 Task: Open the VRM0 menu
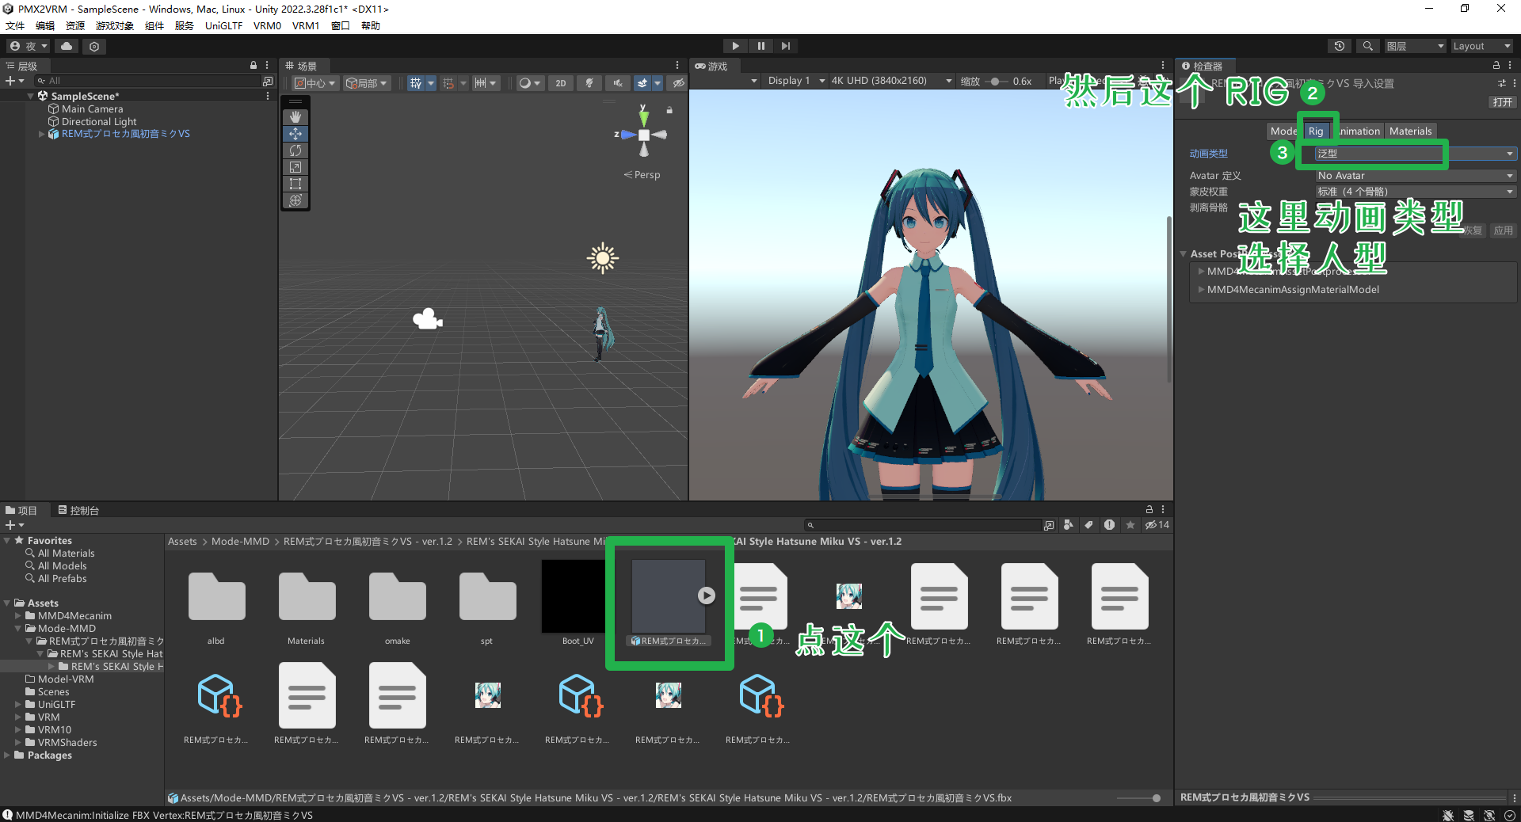pyautogui.click(x=267, y=25)
